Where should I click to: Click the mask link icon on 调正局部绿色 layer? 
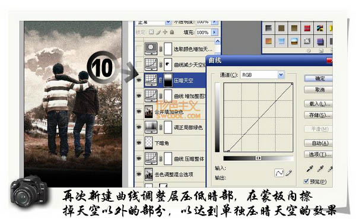161,127
